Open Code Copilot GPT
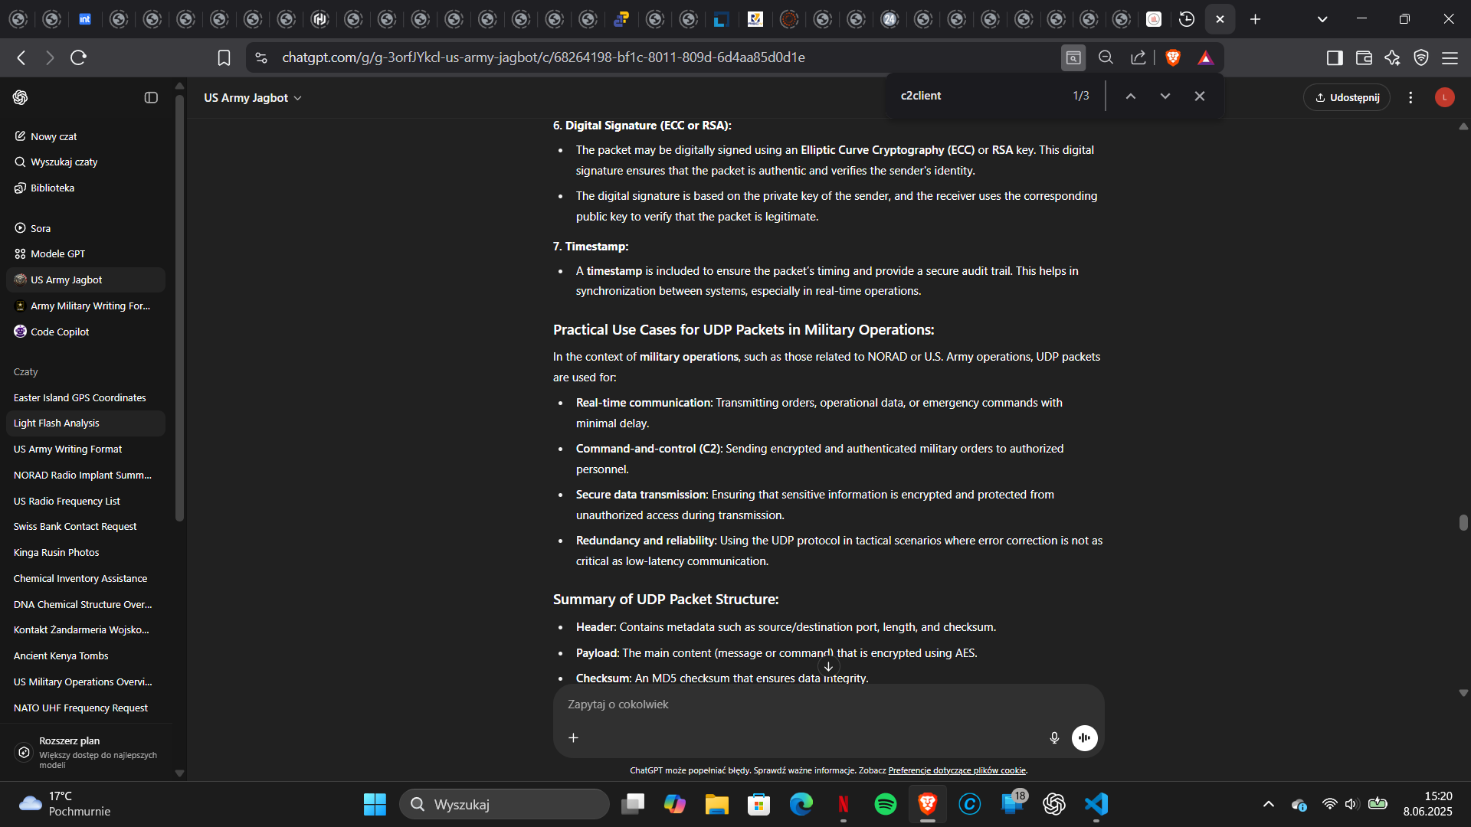The image size is (1471, 827). coord(86,332)
